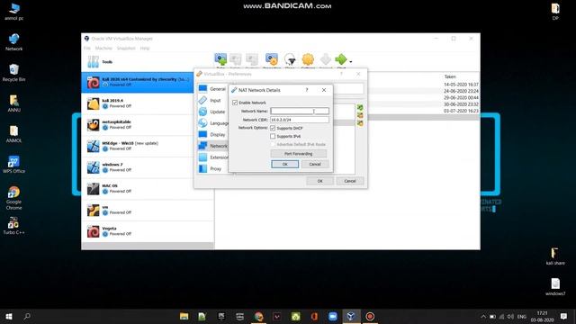Open the windows7 desktop file

pyautogui.click(x=555, y=287)
